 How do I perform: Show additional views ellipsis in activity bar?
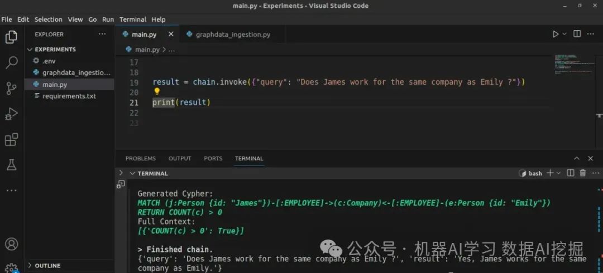point(11,190)
